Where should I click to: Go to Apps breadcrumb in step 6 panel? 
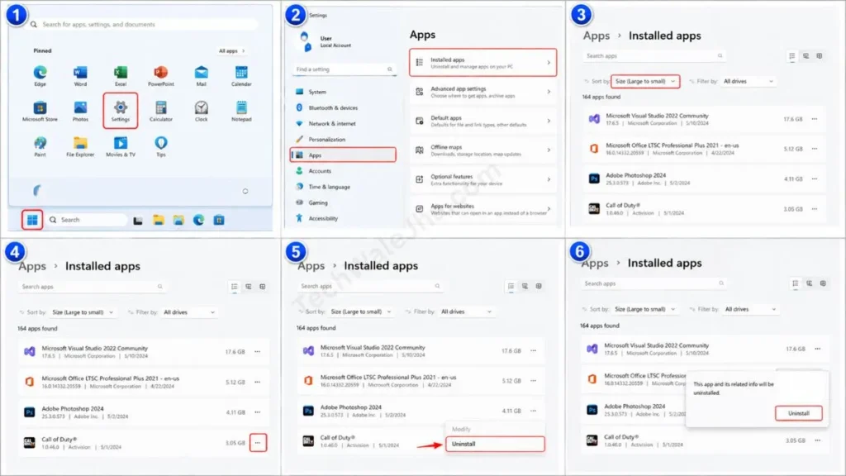(595, 264)
